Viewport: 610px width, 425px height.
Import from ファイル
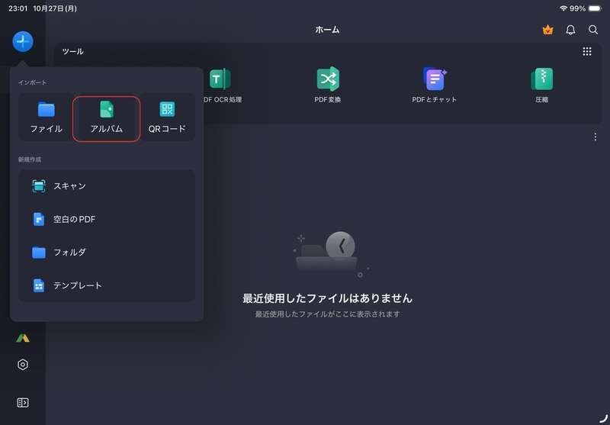click(x=46, y=118)
